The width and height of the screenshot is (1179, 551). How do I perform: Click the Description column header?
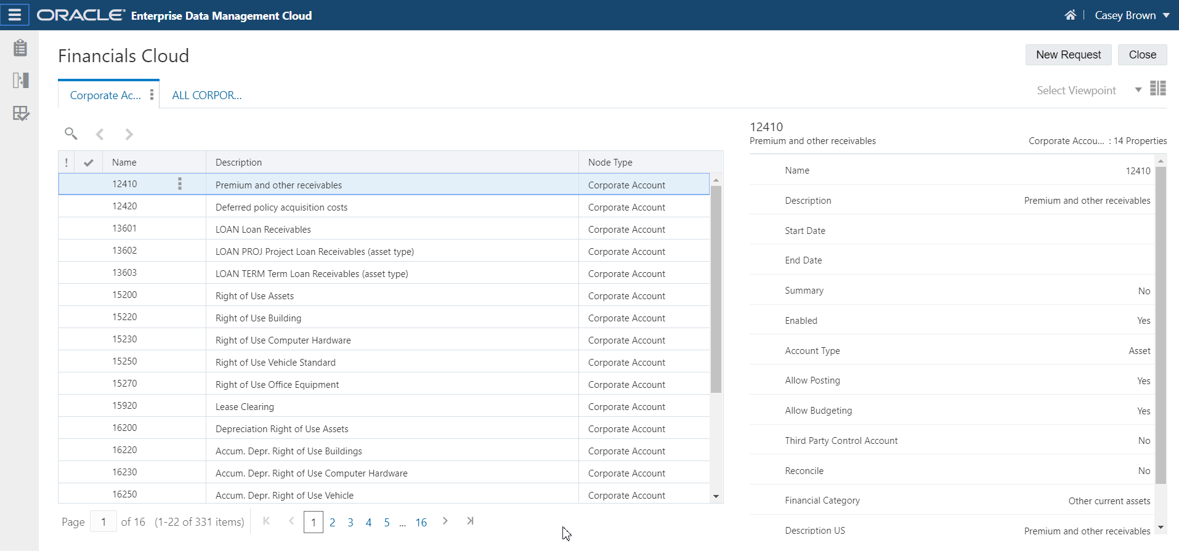coord(392,163)
